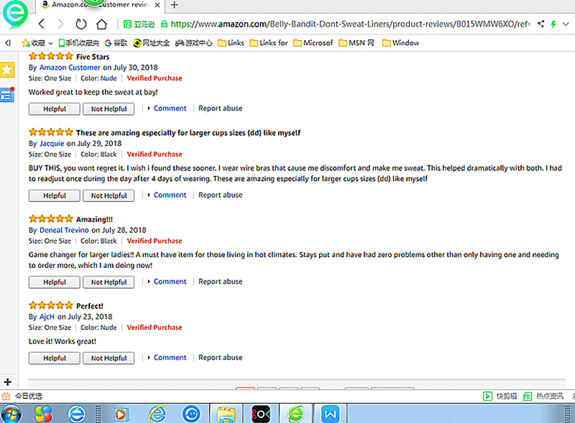Viewport: 575px width, 423px height.
Task: Open the sidebar favorites star icon
Action: pyautogui.click(x=7, y=70)
